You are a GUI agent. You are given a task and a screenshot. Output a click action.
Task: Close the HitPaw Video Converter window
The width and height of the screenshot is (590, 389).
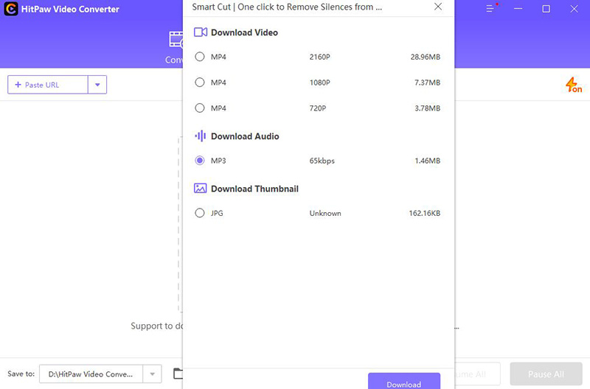point(574,9)
